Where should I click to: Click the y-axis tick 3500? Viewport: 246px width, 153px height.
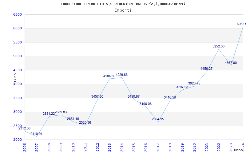[18, 98]
